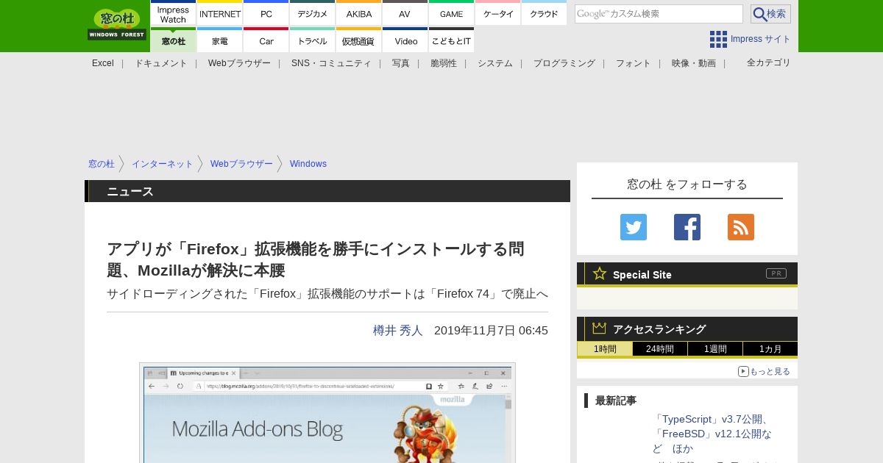Click the 検索 search button
Image resolution: width=883 pixels, height=463 pixels.
click(x=770, y=14)
